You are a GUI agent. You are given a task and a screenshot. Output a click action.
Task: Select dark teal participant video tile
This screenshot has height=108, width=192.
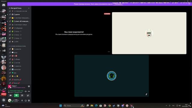pyautogui.click(x=112, y=76)
